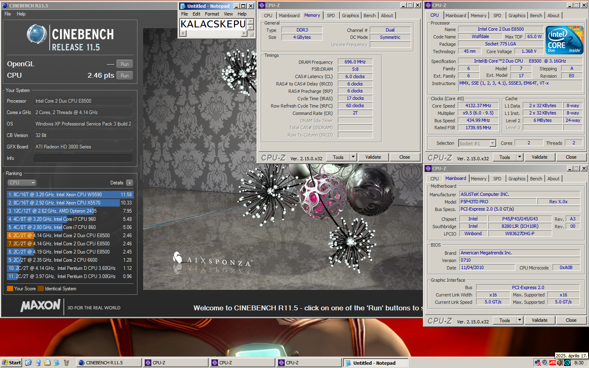Open Notepad Format menu

[x=212, y=14]
